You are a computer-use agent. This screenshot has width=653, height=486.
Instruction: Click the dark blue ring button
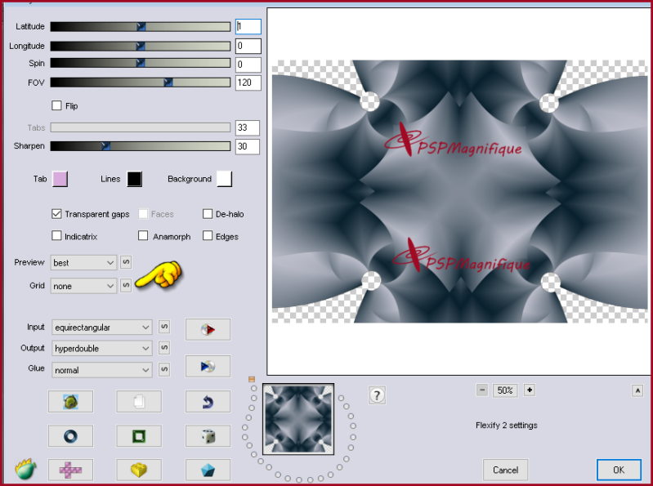tap(70, 436)
